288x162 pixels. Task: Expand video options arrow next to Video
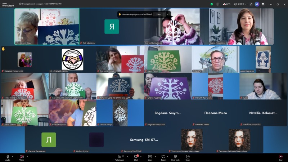pos(27,157)
